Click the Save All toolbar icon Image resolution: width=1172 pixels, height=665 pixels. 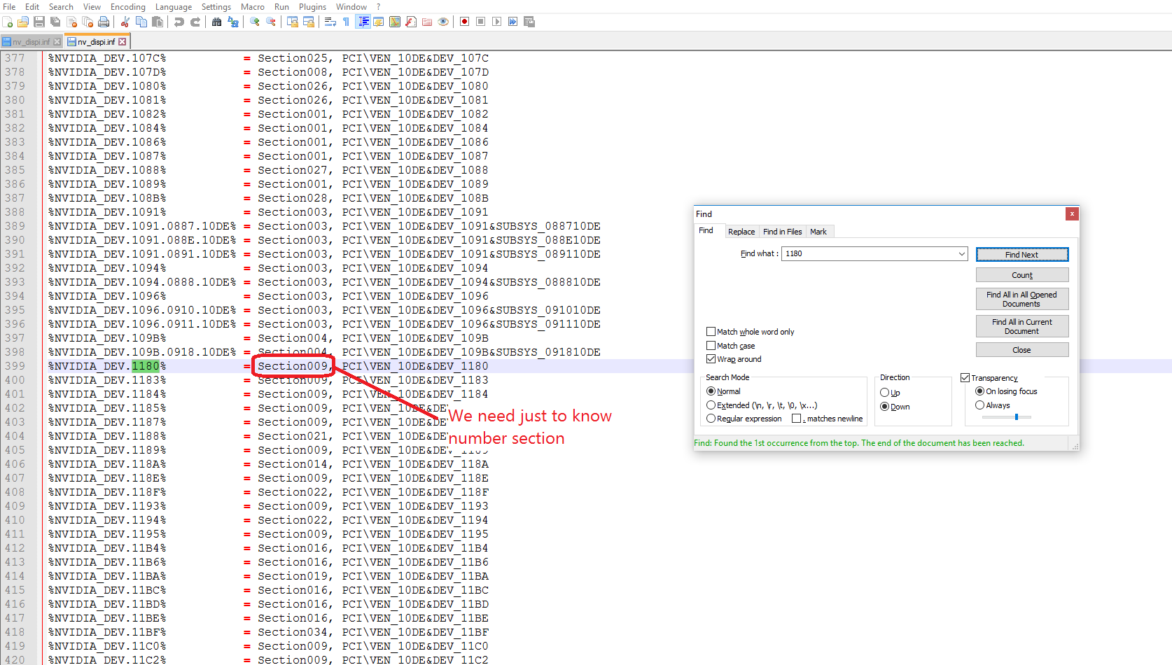[55, 22]
